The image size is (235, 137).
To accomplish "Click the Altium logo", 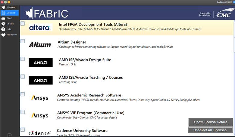I will click(40, 45).
